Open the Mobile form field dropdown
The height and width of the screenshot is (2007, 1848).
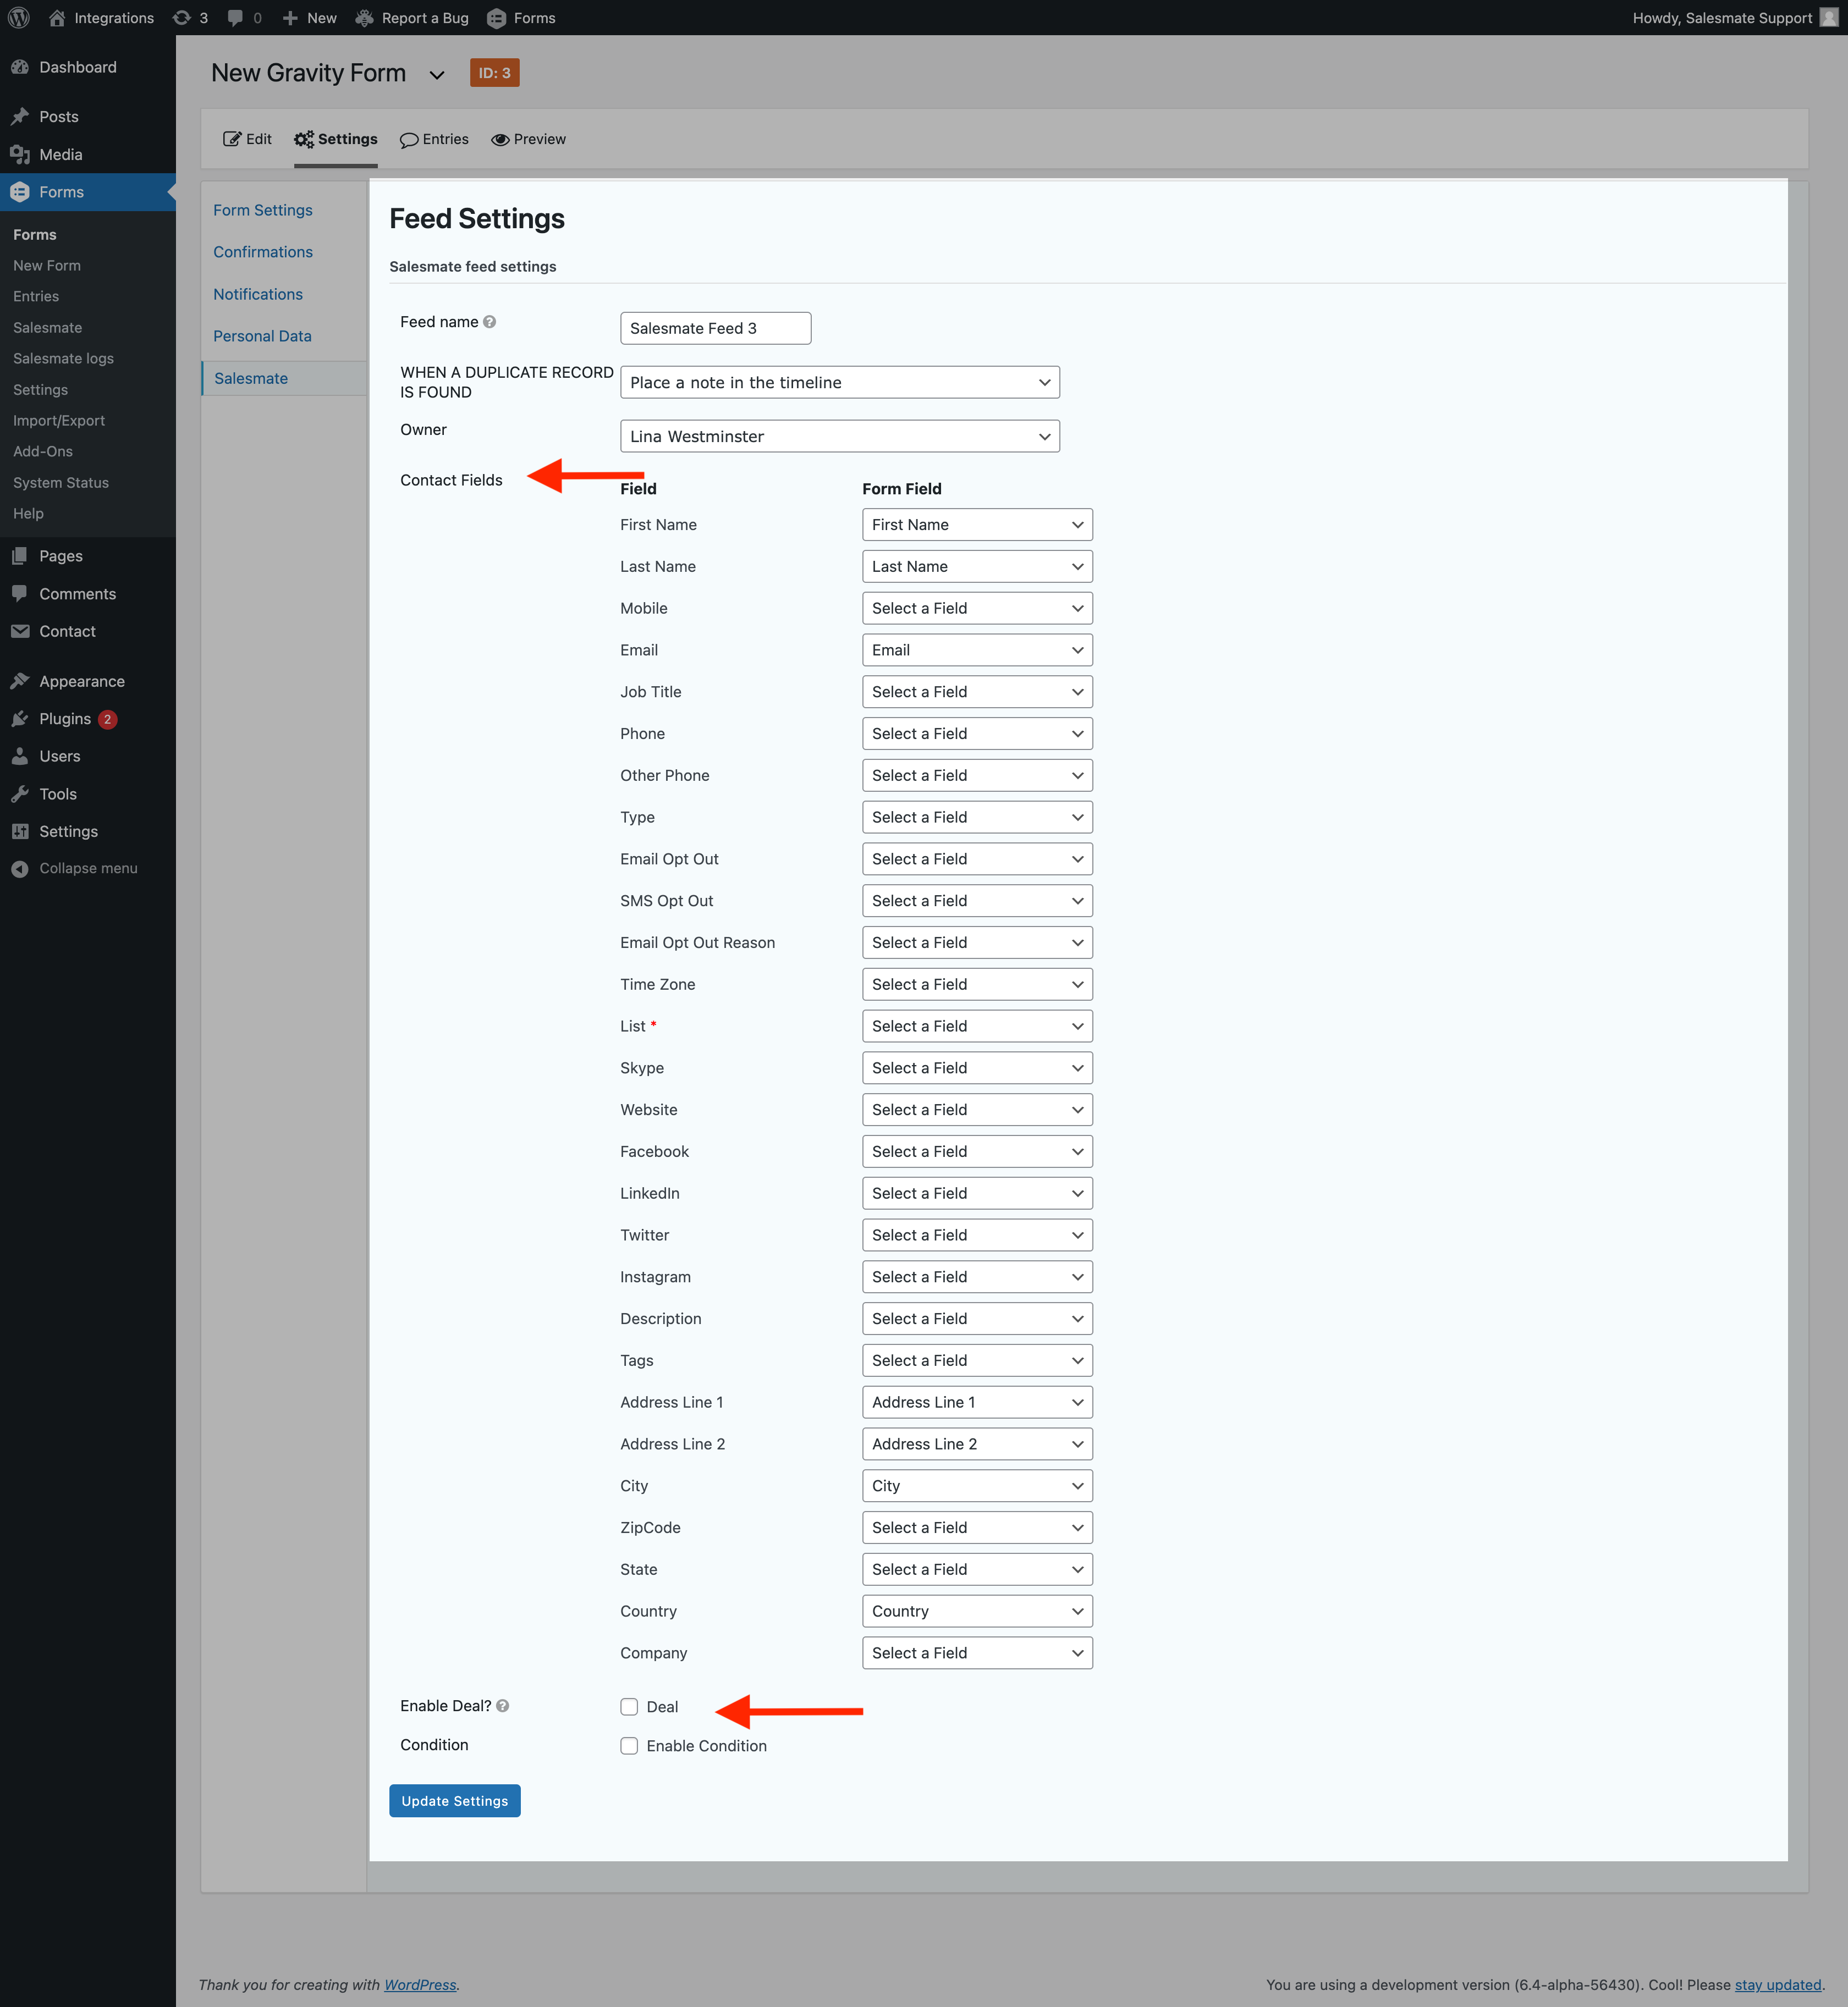click(977, 608)
